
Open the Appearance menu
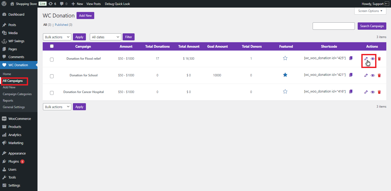19,153
